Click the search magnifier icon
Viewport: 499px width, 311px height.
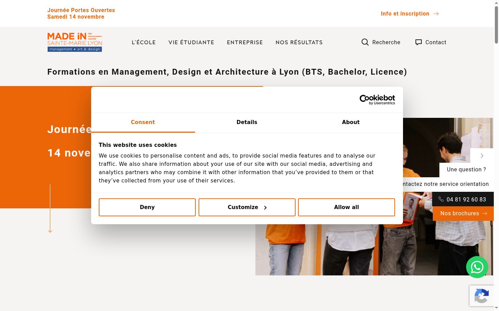365,42
